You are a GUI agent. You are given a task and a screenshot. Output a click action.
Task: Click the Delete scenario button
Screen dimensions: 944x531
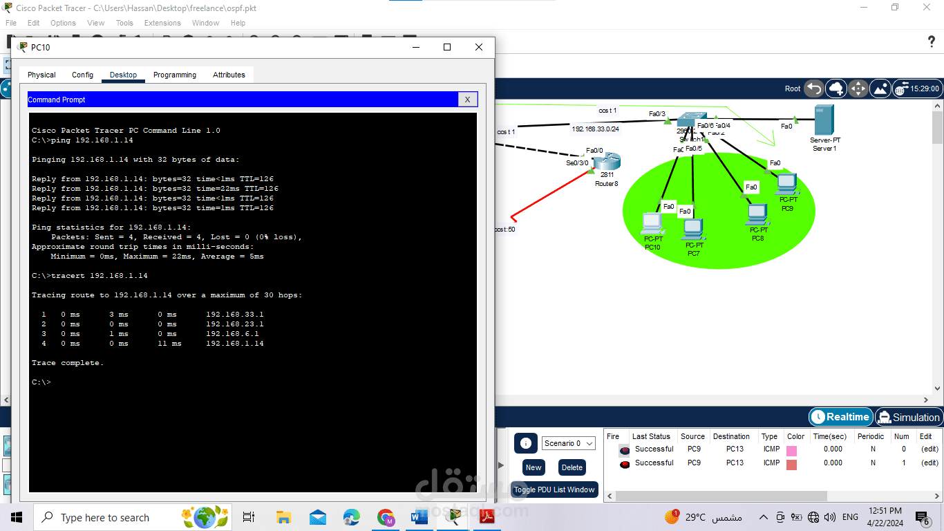tap(572, 467)
